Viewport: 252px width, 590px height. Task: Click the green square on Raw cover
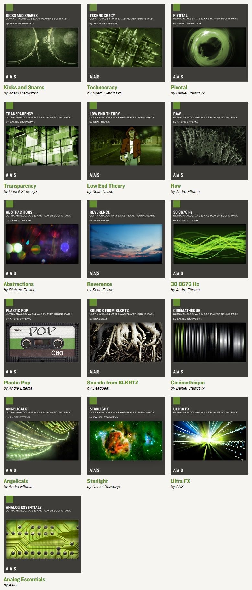point(177,106)
